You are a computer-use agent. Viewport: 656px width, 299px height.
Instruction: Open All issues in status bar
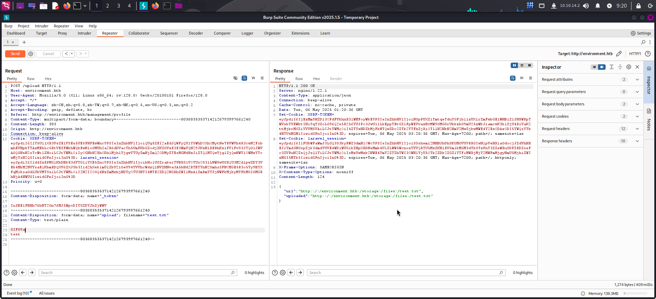[47, 293]
